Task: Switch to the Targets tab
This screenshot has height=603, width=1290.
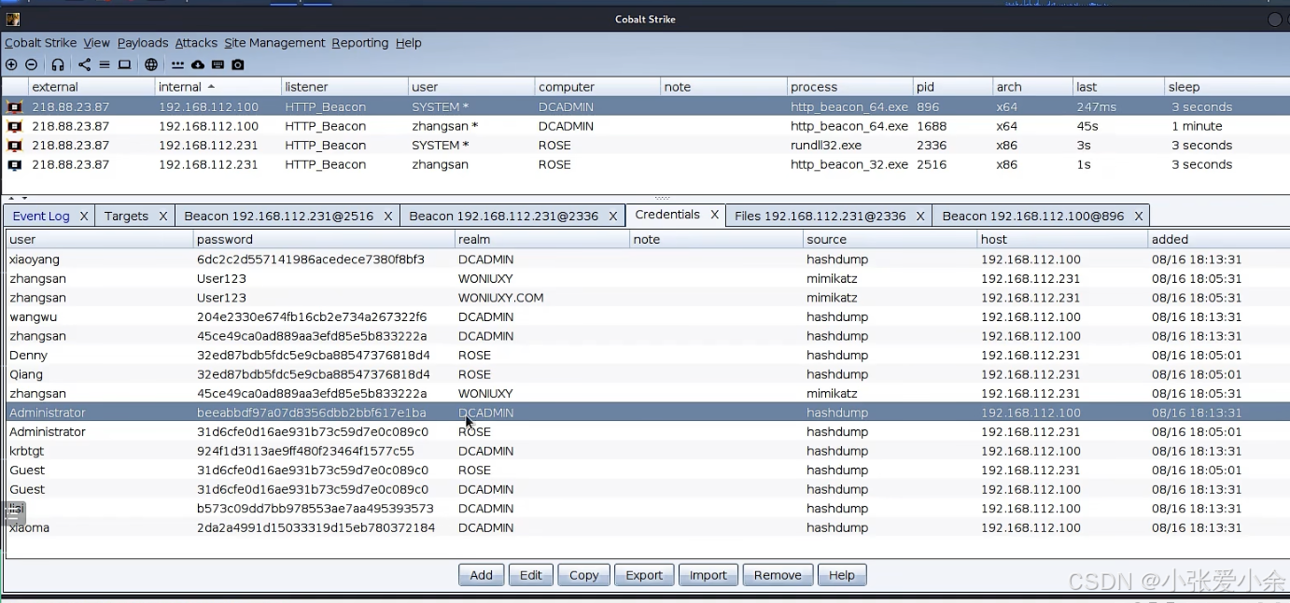Action: pyautogui.click(x=126, y=216)
